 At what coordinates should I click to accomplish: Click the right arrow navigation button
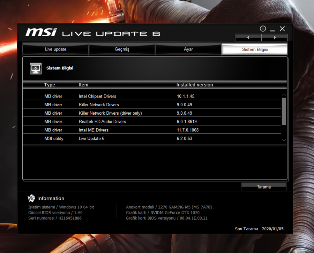click(275, 37)
